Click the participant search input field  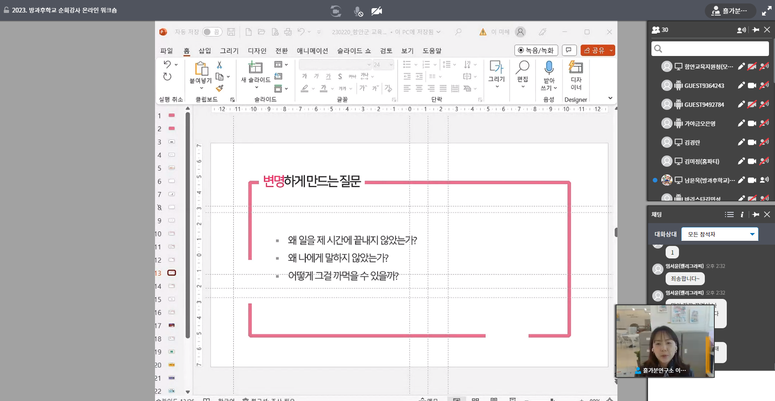tap(710, 49)
